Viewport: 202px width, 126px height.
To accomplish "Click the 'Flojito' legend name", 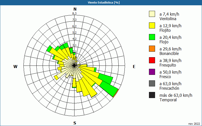I will [x=165, y=30].
